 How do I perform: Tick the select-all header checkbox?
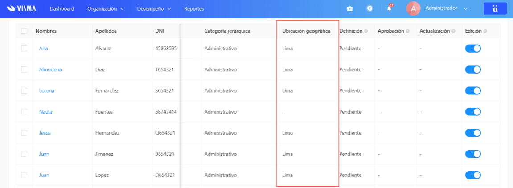click(24, 31)
